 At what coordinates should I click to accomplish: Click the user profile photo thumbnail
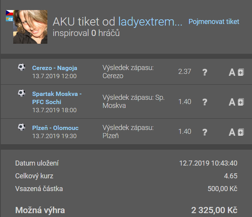[30, 27]
